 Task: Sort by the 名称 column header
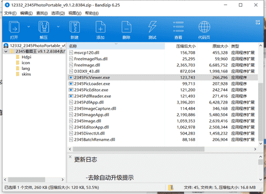tap(116, 46)
